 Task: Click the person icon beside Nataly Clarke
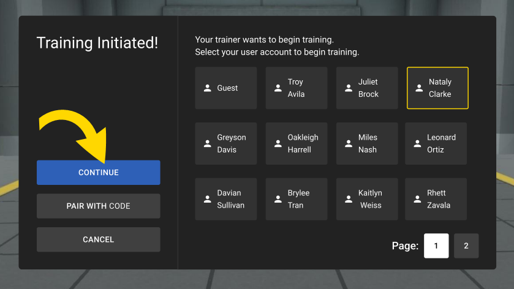419,88
